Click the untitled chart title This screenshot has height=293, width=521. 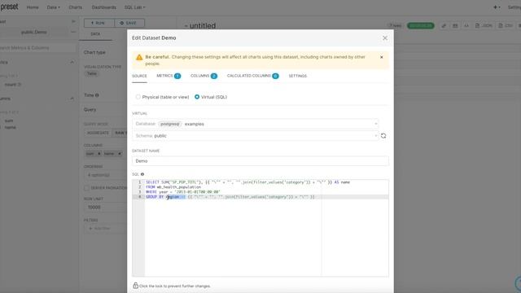[x=203, y=25]
